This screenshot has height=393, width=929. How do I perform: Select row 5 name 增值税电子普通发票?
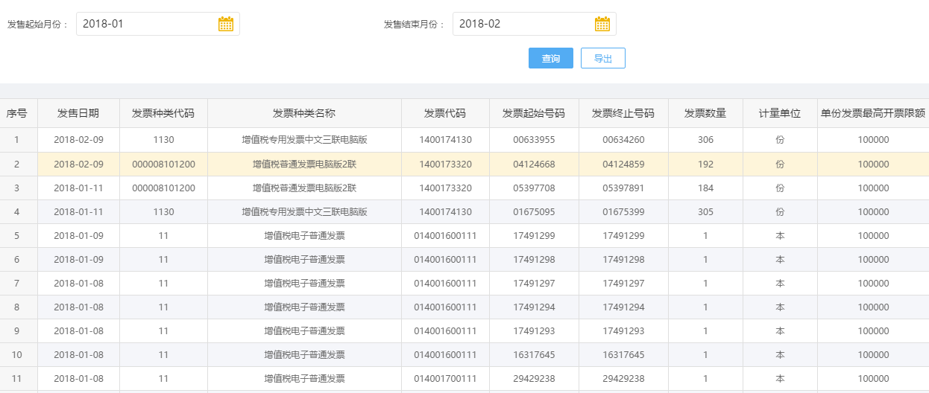coord(304,235)
